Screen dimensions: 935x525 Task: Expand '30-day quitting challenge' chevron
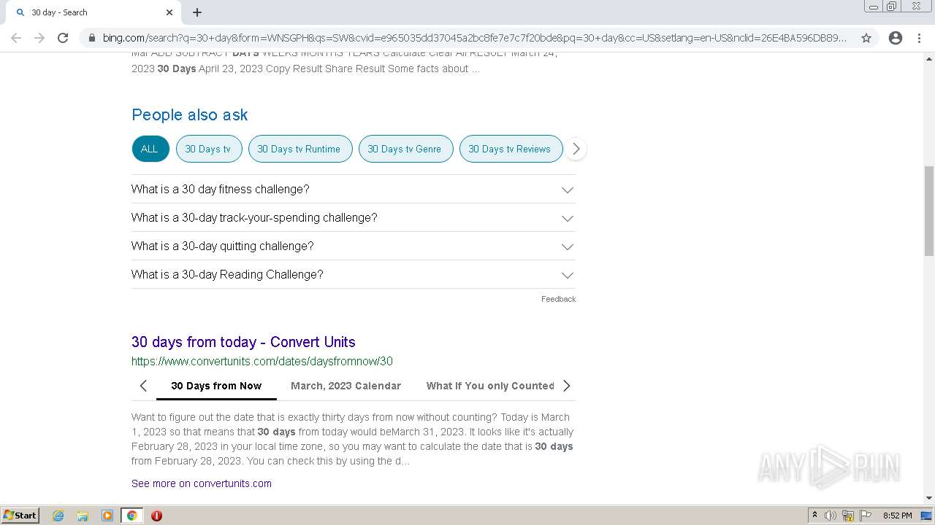(568, 246)
